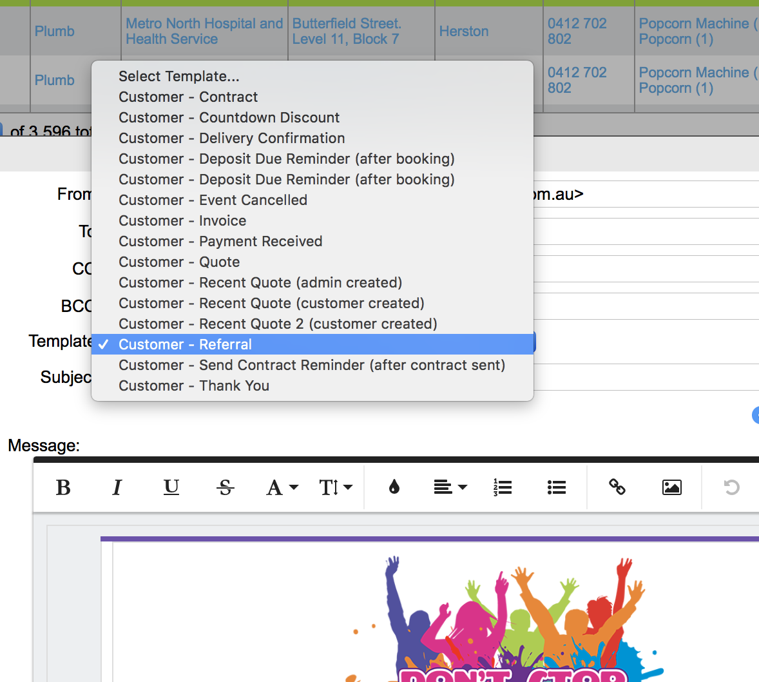
Task: Insert an image into the message
Action: click(671, 488)
